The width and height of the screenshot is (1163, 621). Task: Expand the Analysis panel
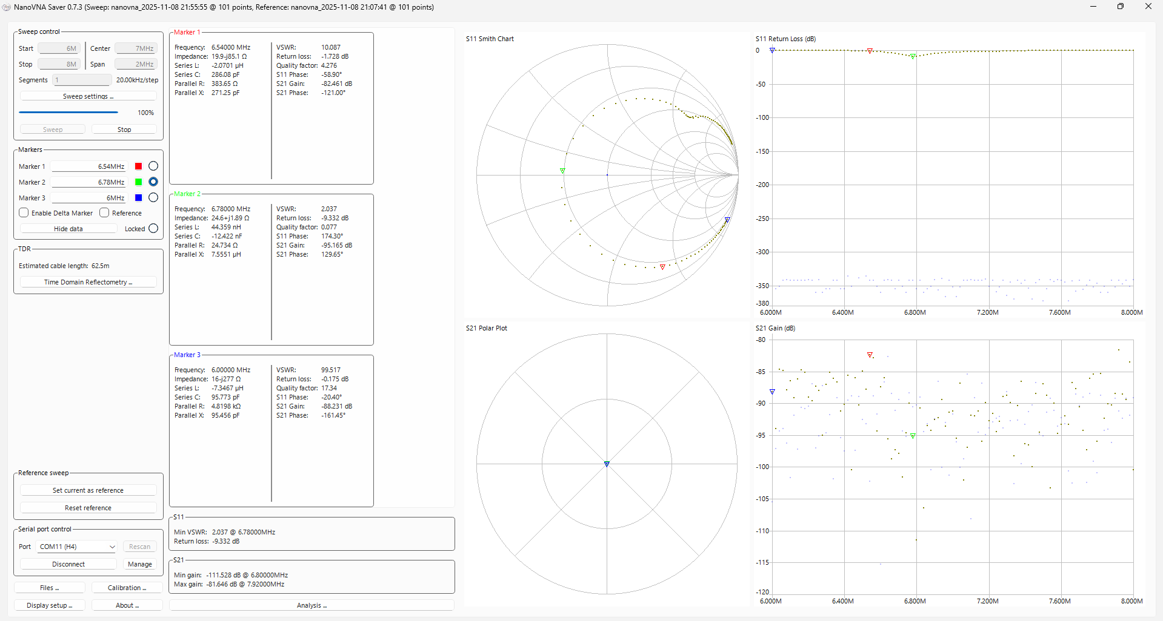pos(312,605)
